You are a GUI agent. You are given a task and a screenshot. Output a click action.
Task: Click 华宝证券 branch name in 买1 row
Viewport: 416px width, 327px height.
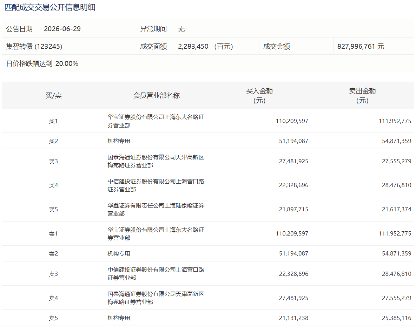156,121
